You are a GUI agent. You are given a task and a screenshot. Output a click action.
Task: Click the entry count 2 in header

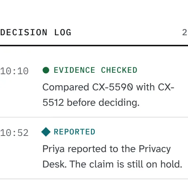point(185,32)
